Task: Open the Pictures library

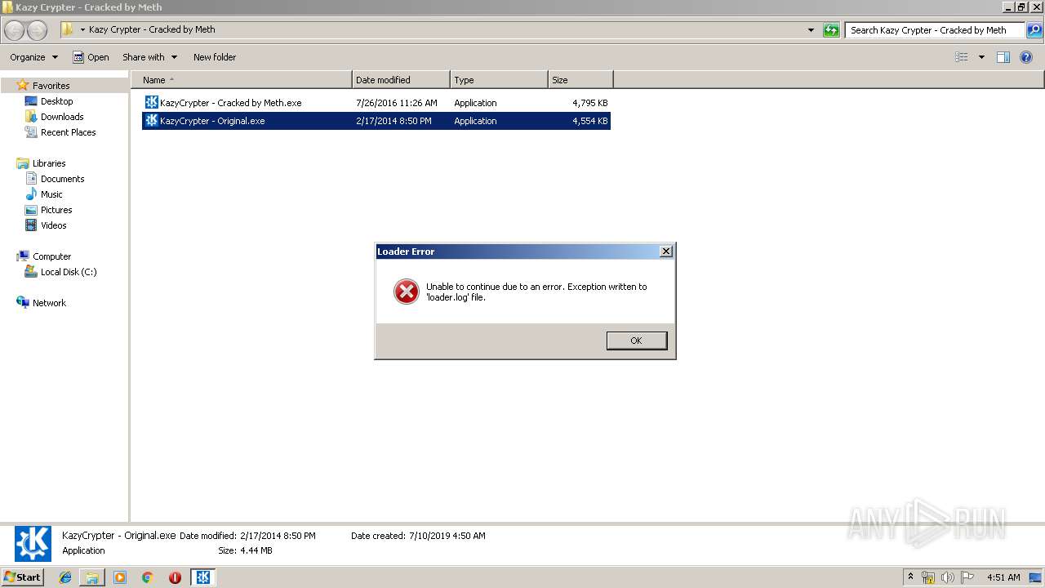Action: click(56, 210)
